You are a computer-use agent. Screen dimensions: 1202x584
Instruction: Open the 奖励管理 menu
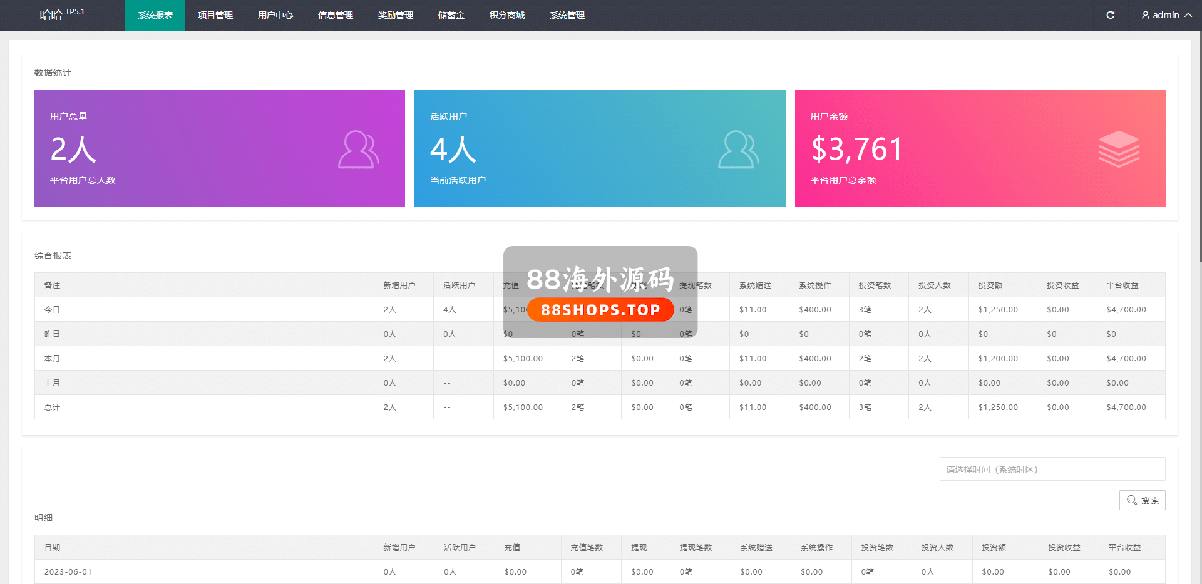pos(395,15)
